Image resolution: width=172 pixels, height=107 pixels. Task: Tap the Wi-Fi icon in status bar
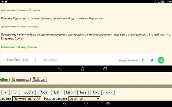(155, 2)
